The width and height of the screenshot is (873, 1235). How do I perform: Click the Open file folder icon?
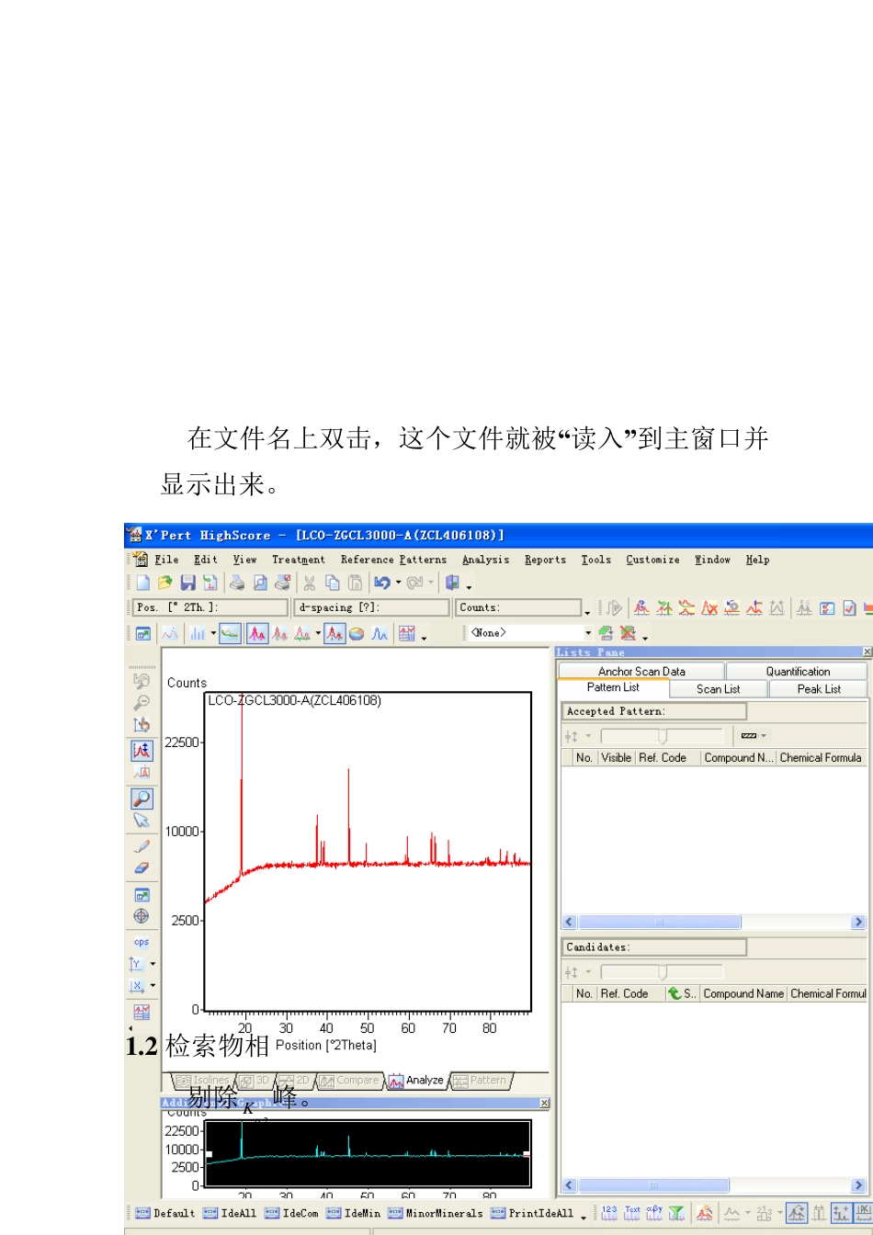pyautogui.click(x=164, y=583)
